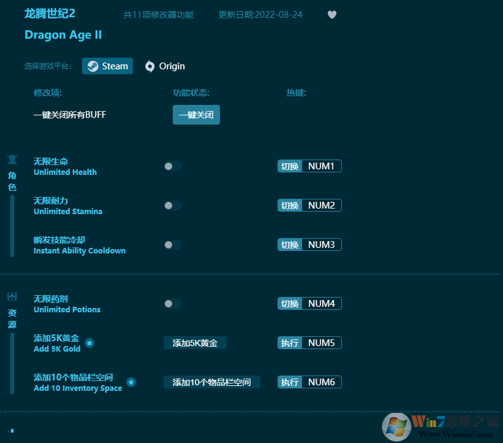The image size is (503, 443).
Task: Click the 角色 section label
Action: (12, 182)
